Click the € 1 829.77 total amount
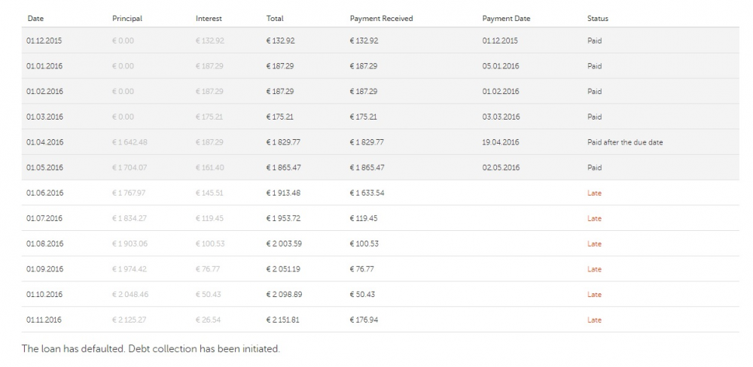Image resolution: width=753 pixels, height=367 pixels. click(x=287, y=142)
